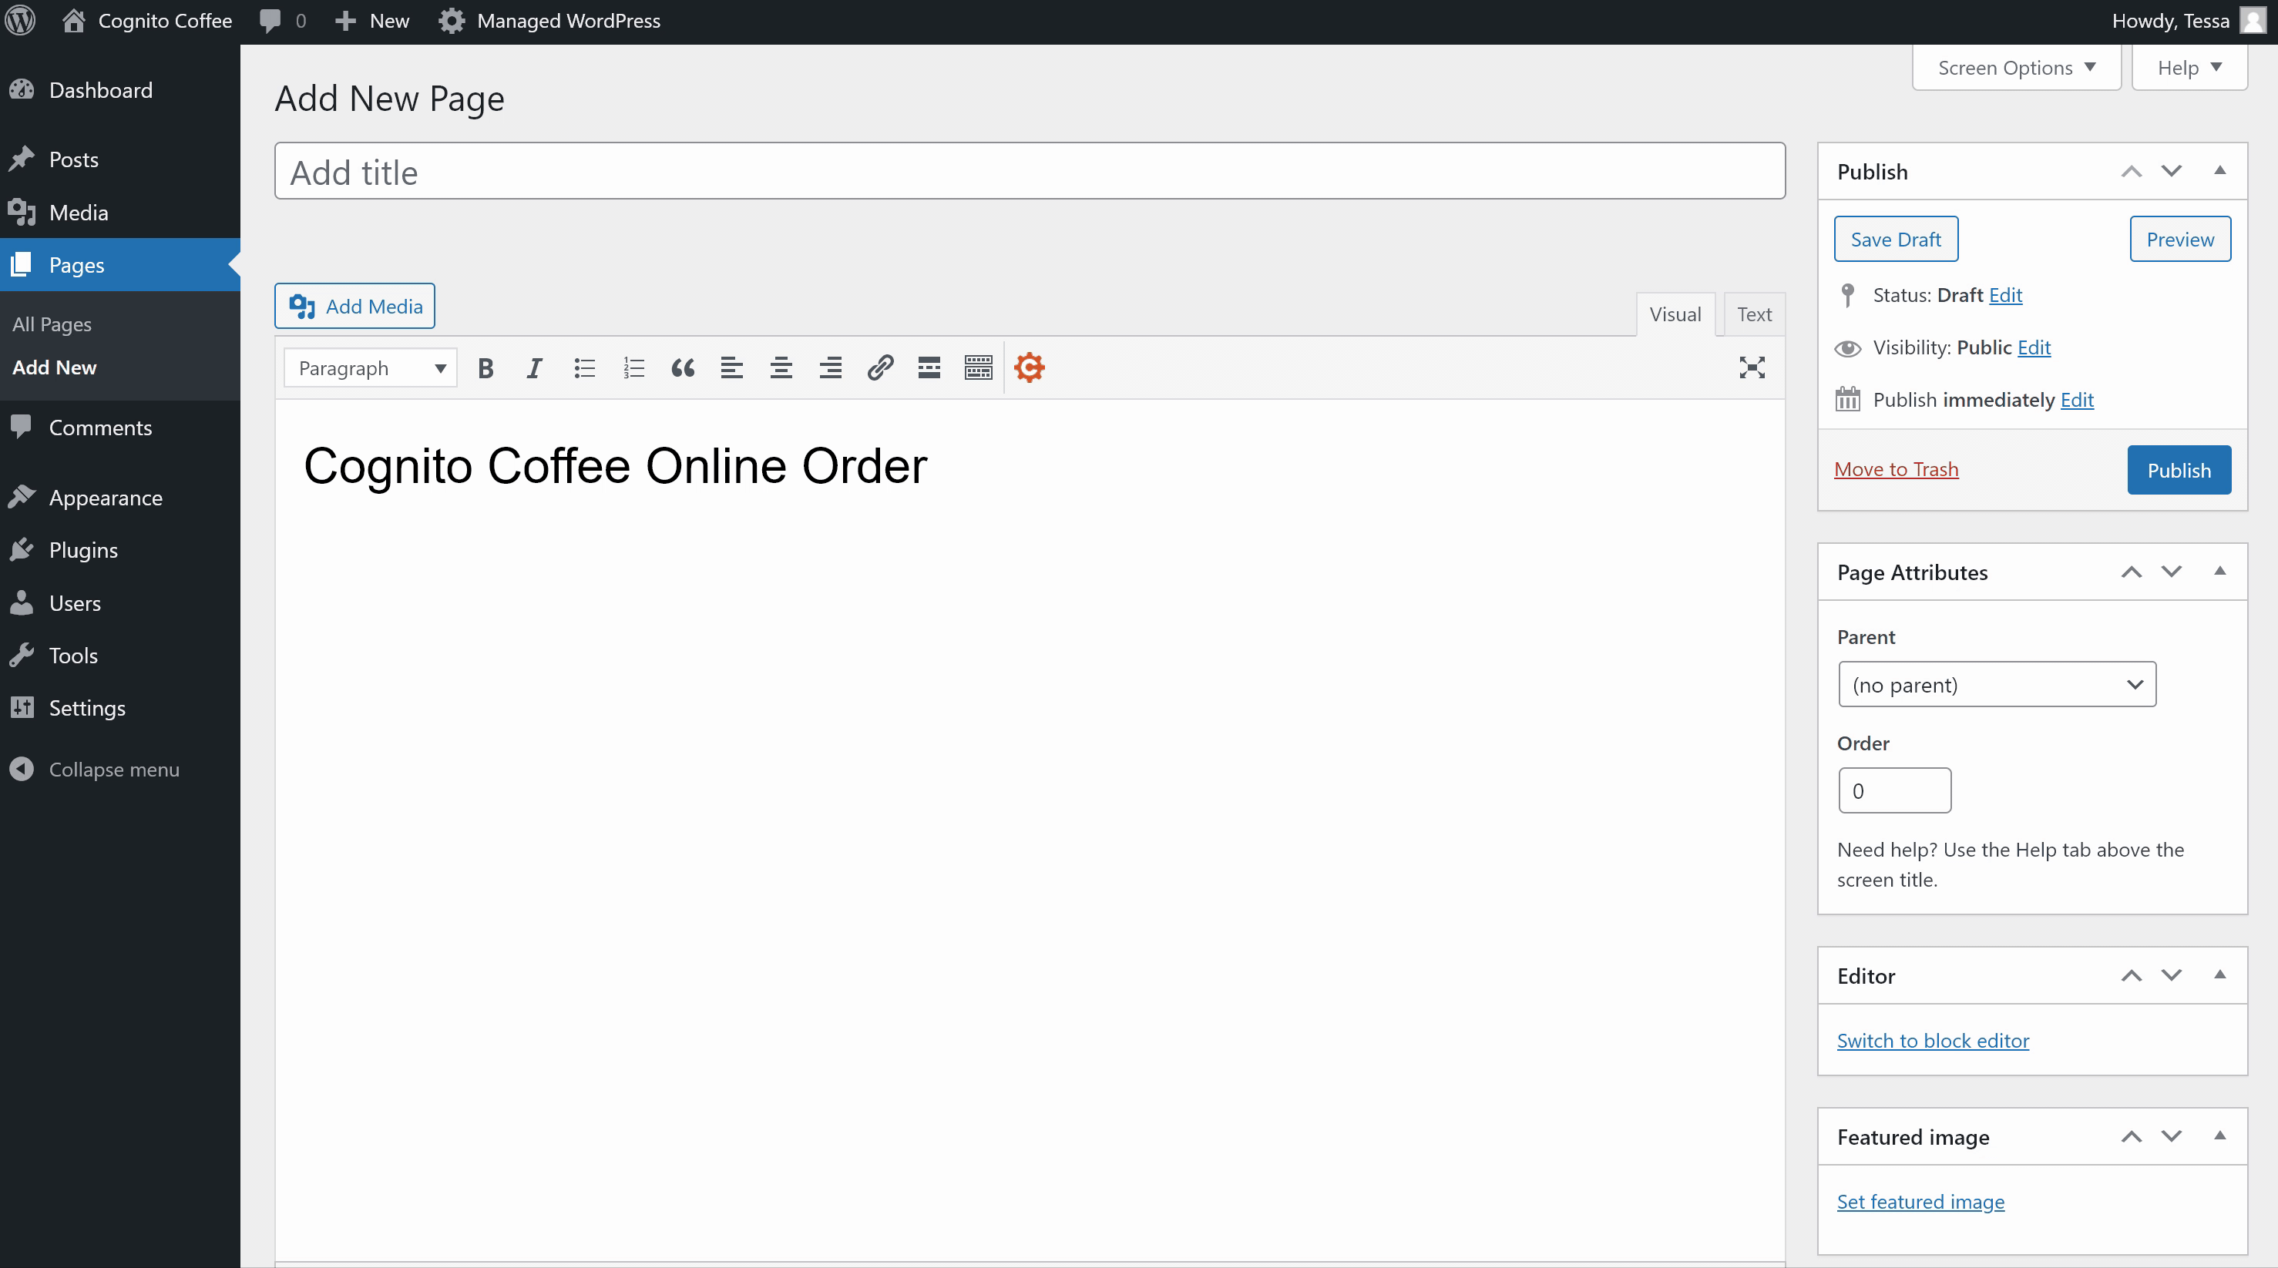The image size is (2278, 1268).
Task: Click Save Draft button
Action: pyautogui.click(x=1896, y=240)
